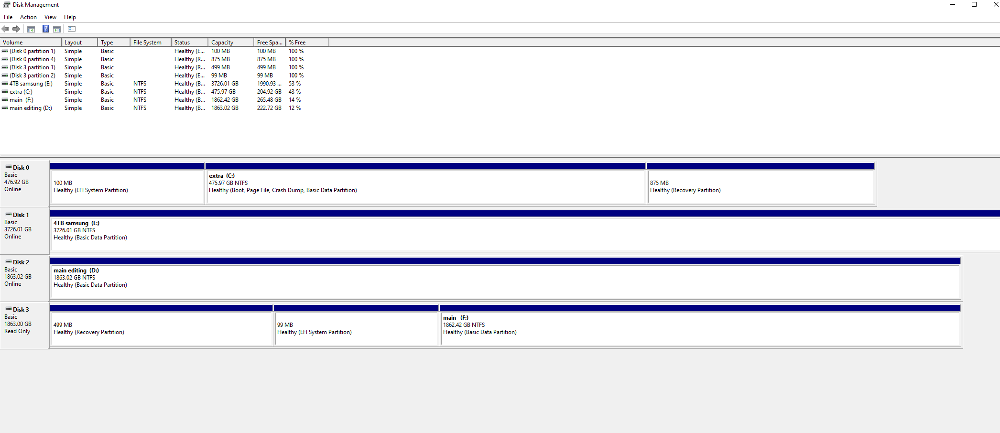1000x433 pixels.
Task: Select the 875 MB Recovery Partition on Disk 0
Action: 761,184
